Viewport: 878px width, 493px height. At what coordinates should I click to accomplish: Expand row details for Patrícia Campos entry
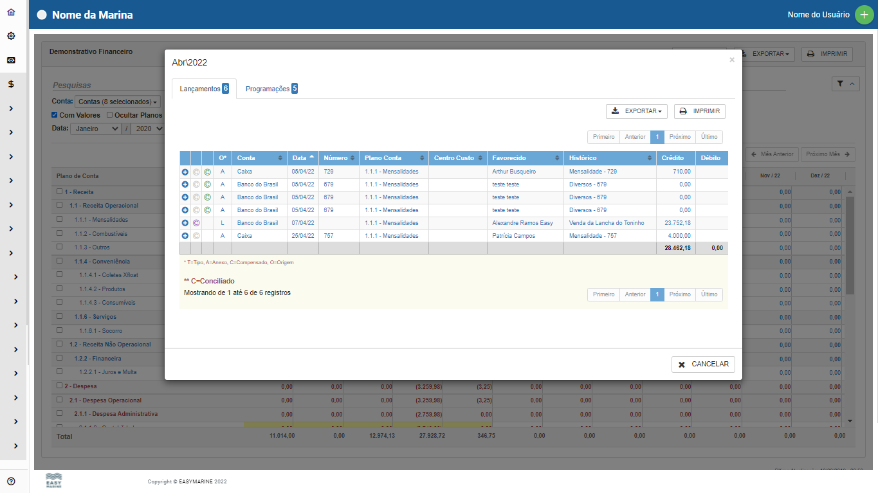(185, 236)
